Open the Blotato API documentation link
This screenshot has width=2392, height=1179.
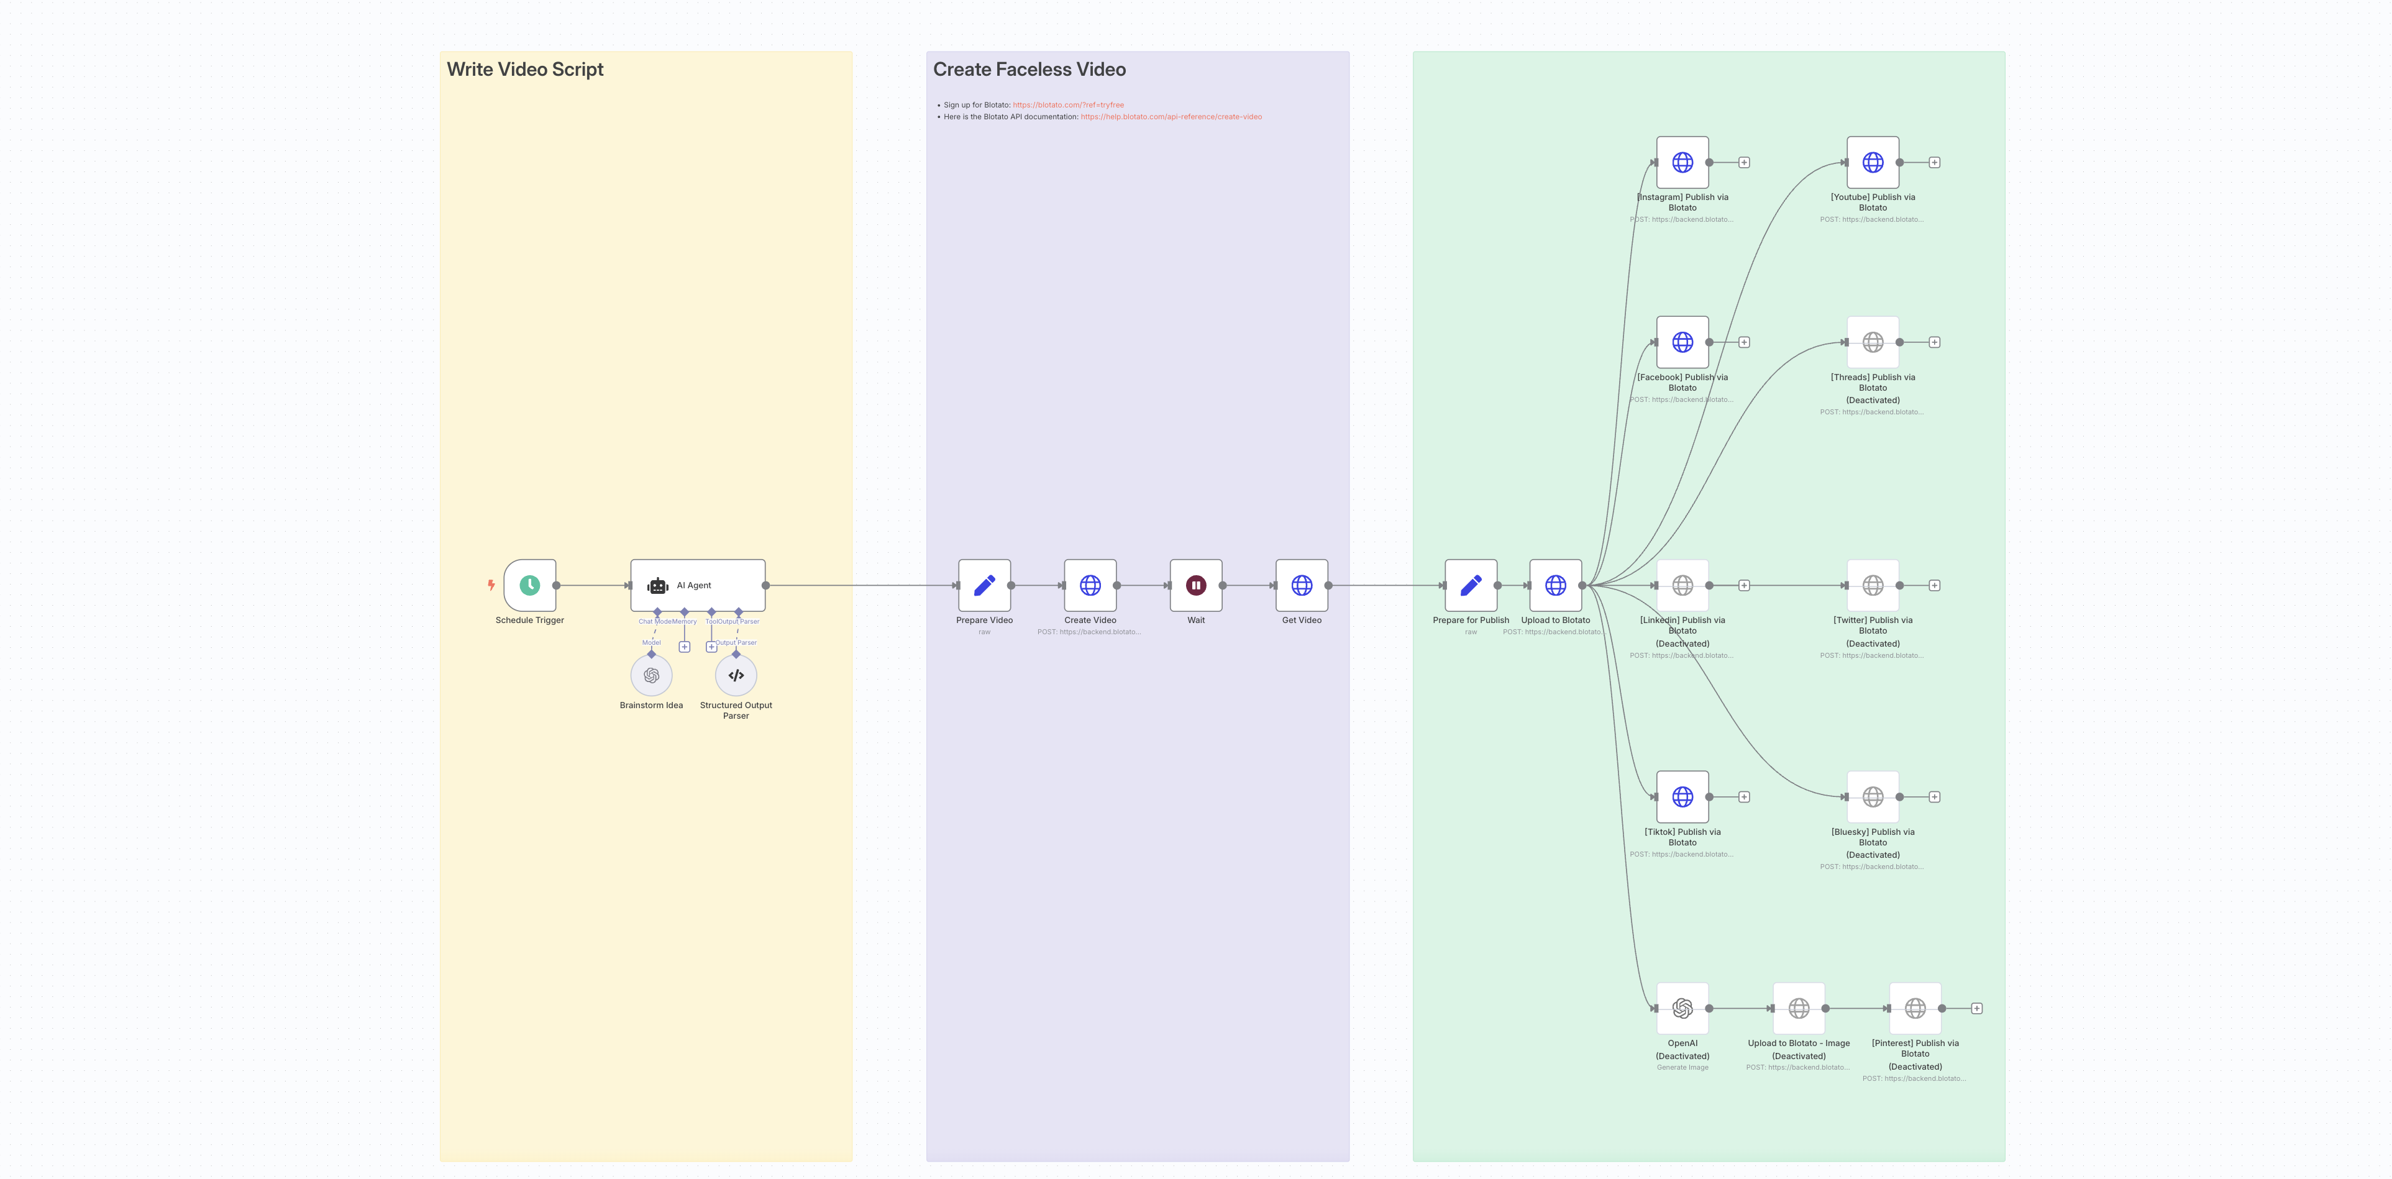pyautogui.click(x=1170, y=117)
